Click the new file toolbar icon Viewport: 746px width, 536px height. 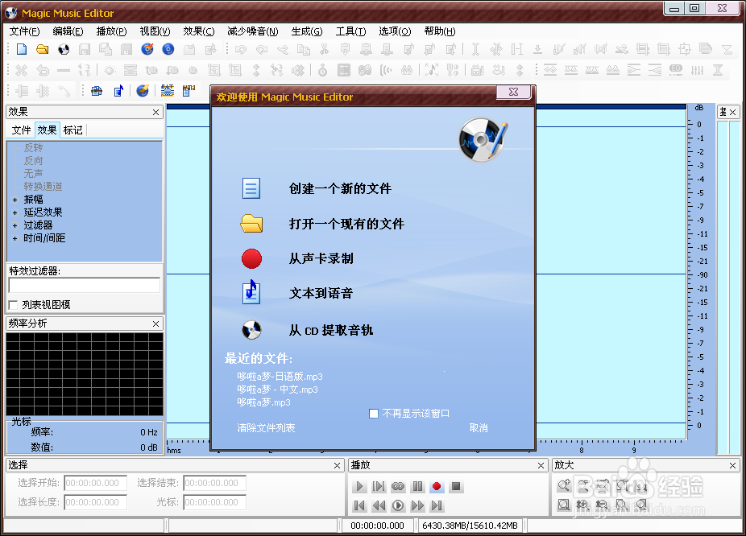(22, 49)
